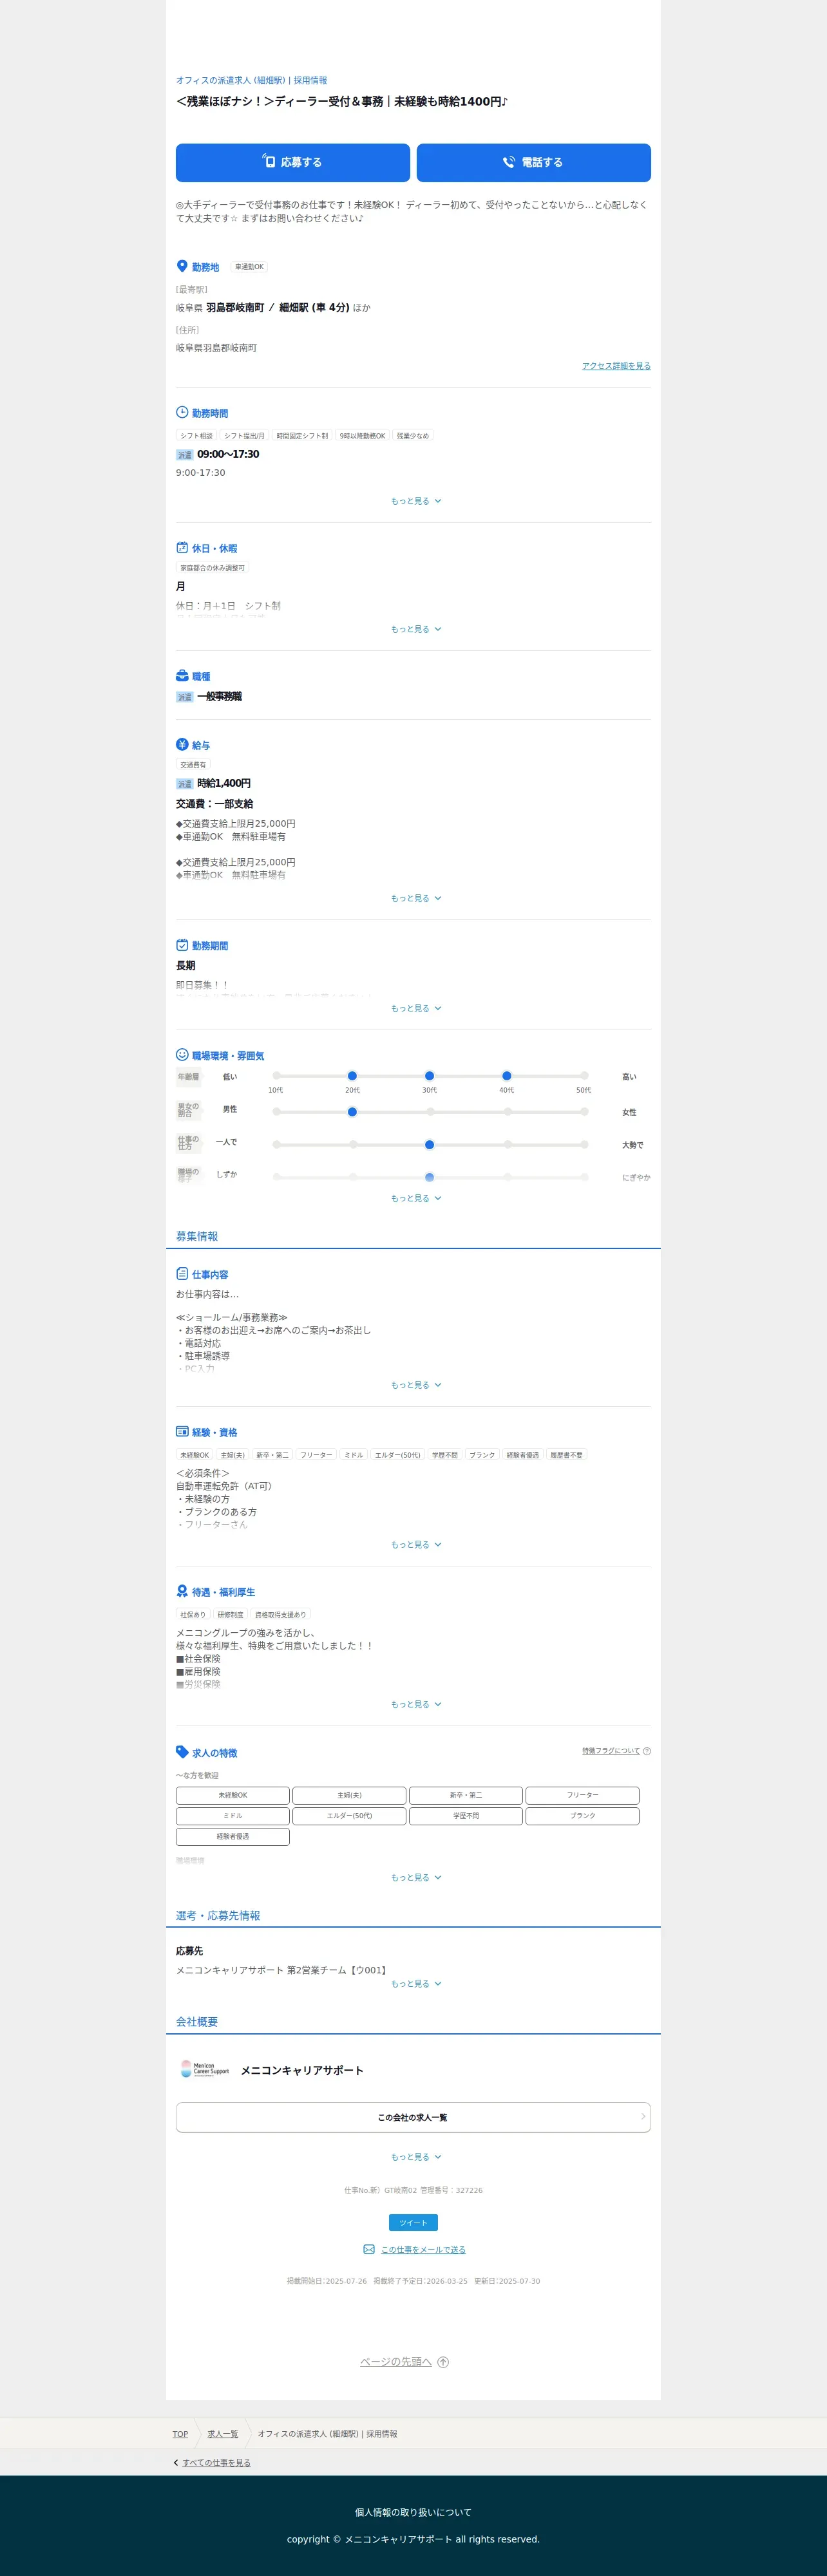Click the blue dot on the 男女の割合 scale

point(352,1111)
